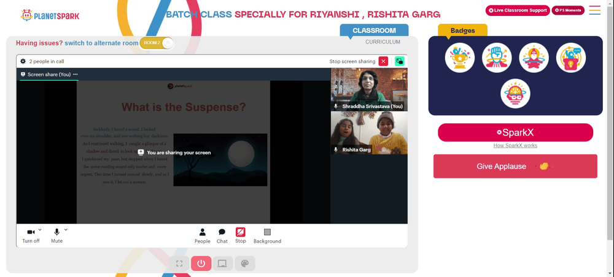Click the You are sharing your screen notice
614x277 pixels.
[174, 153]
